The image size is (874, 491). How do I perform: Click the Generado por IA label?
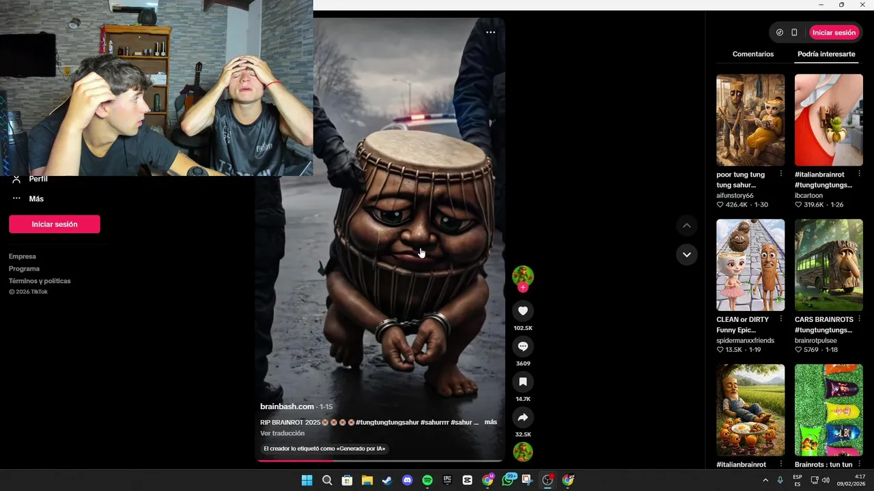(325, 449)
